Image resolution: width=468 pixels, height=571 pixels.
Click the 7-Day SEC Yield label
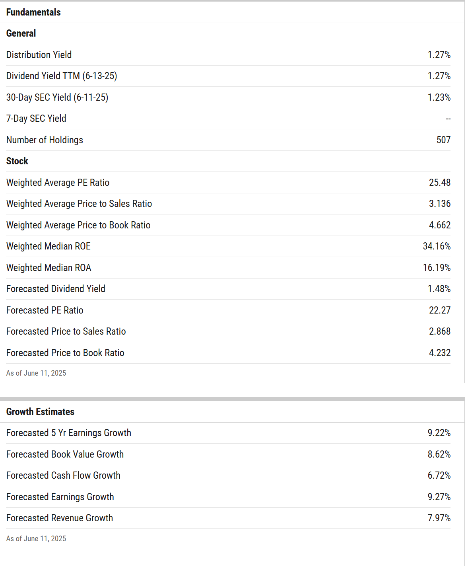[x=36, y=119]
